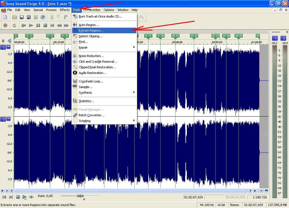The height and width of the screenshot is (208, 289).
Task: Click the Save disk toolbar icon
Action: pyautogui.click(x=22, y=17)
